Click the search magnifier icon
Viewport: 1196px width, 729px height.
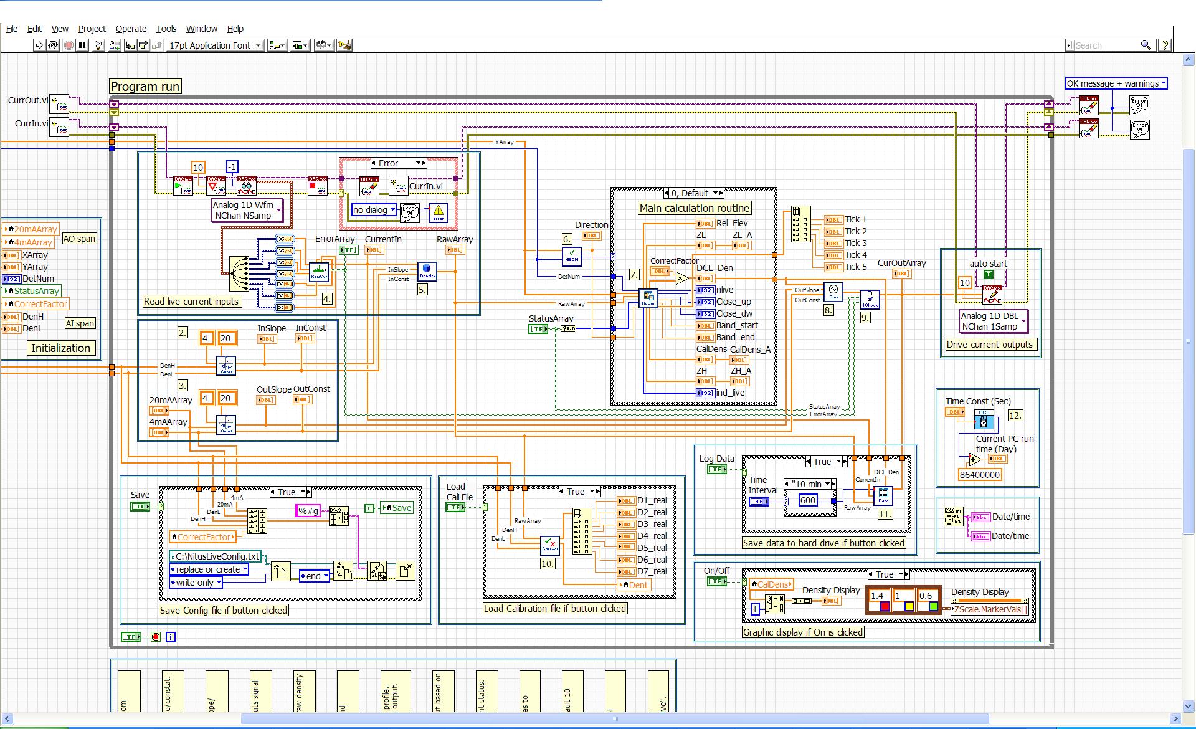coord(1145,45)
